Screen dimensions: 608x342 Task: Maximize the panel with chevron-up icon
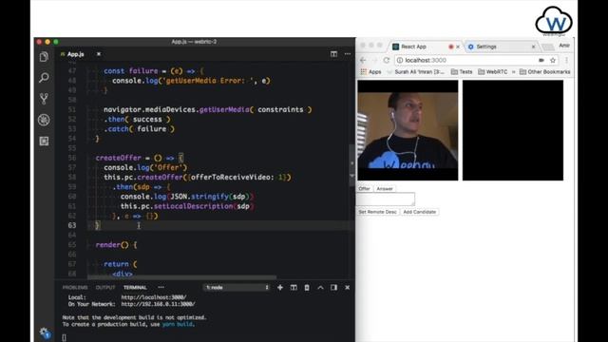[x=320, y=287]
